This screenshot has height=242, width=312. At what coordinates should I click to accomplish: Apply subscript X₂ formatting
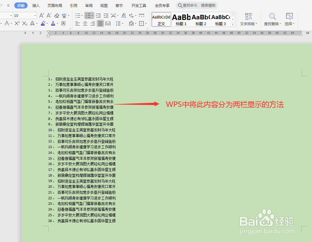[x=25, y=23]
